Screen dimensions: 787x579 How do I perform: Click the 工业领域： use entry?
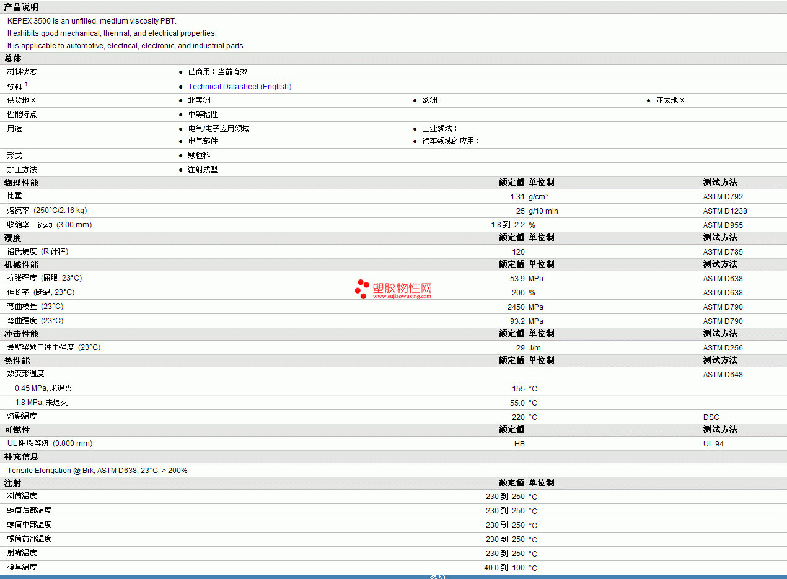pos(440,129)
